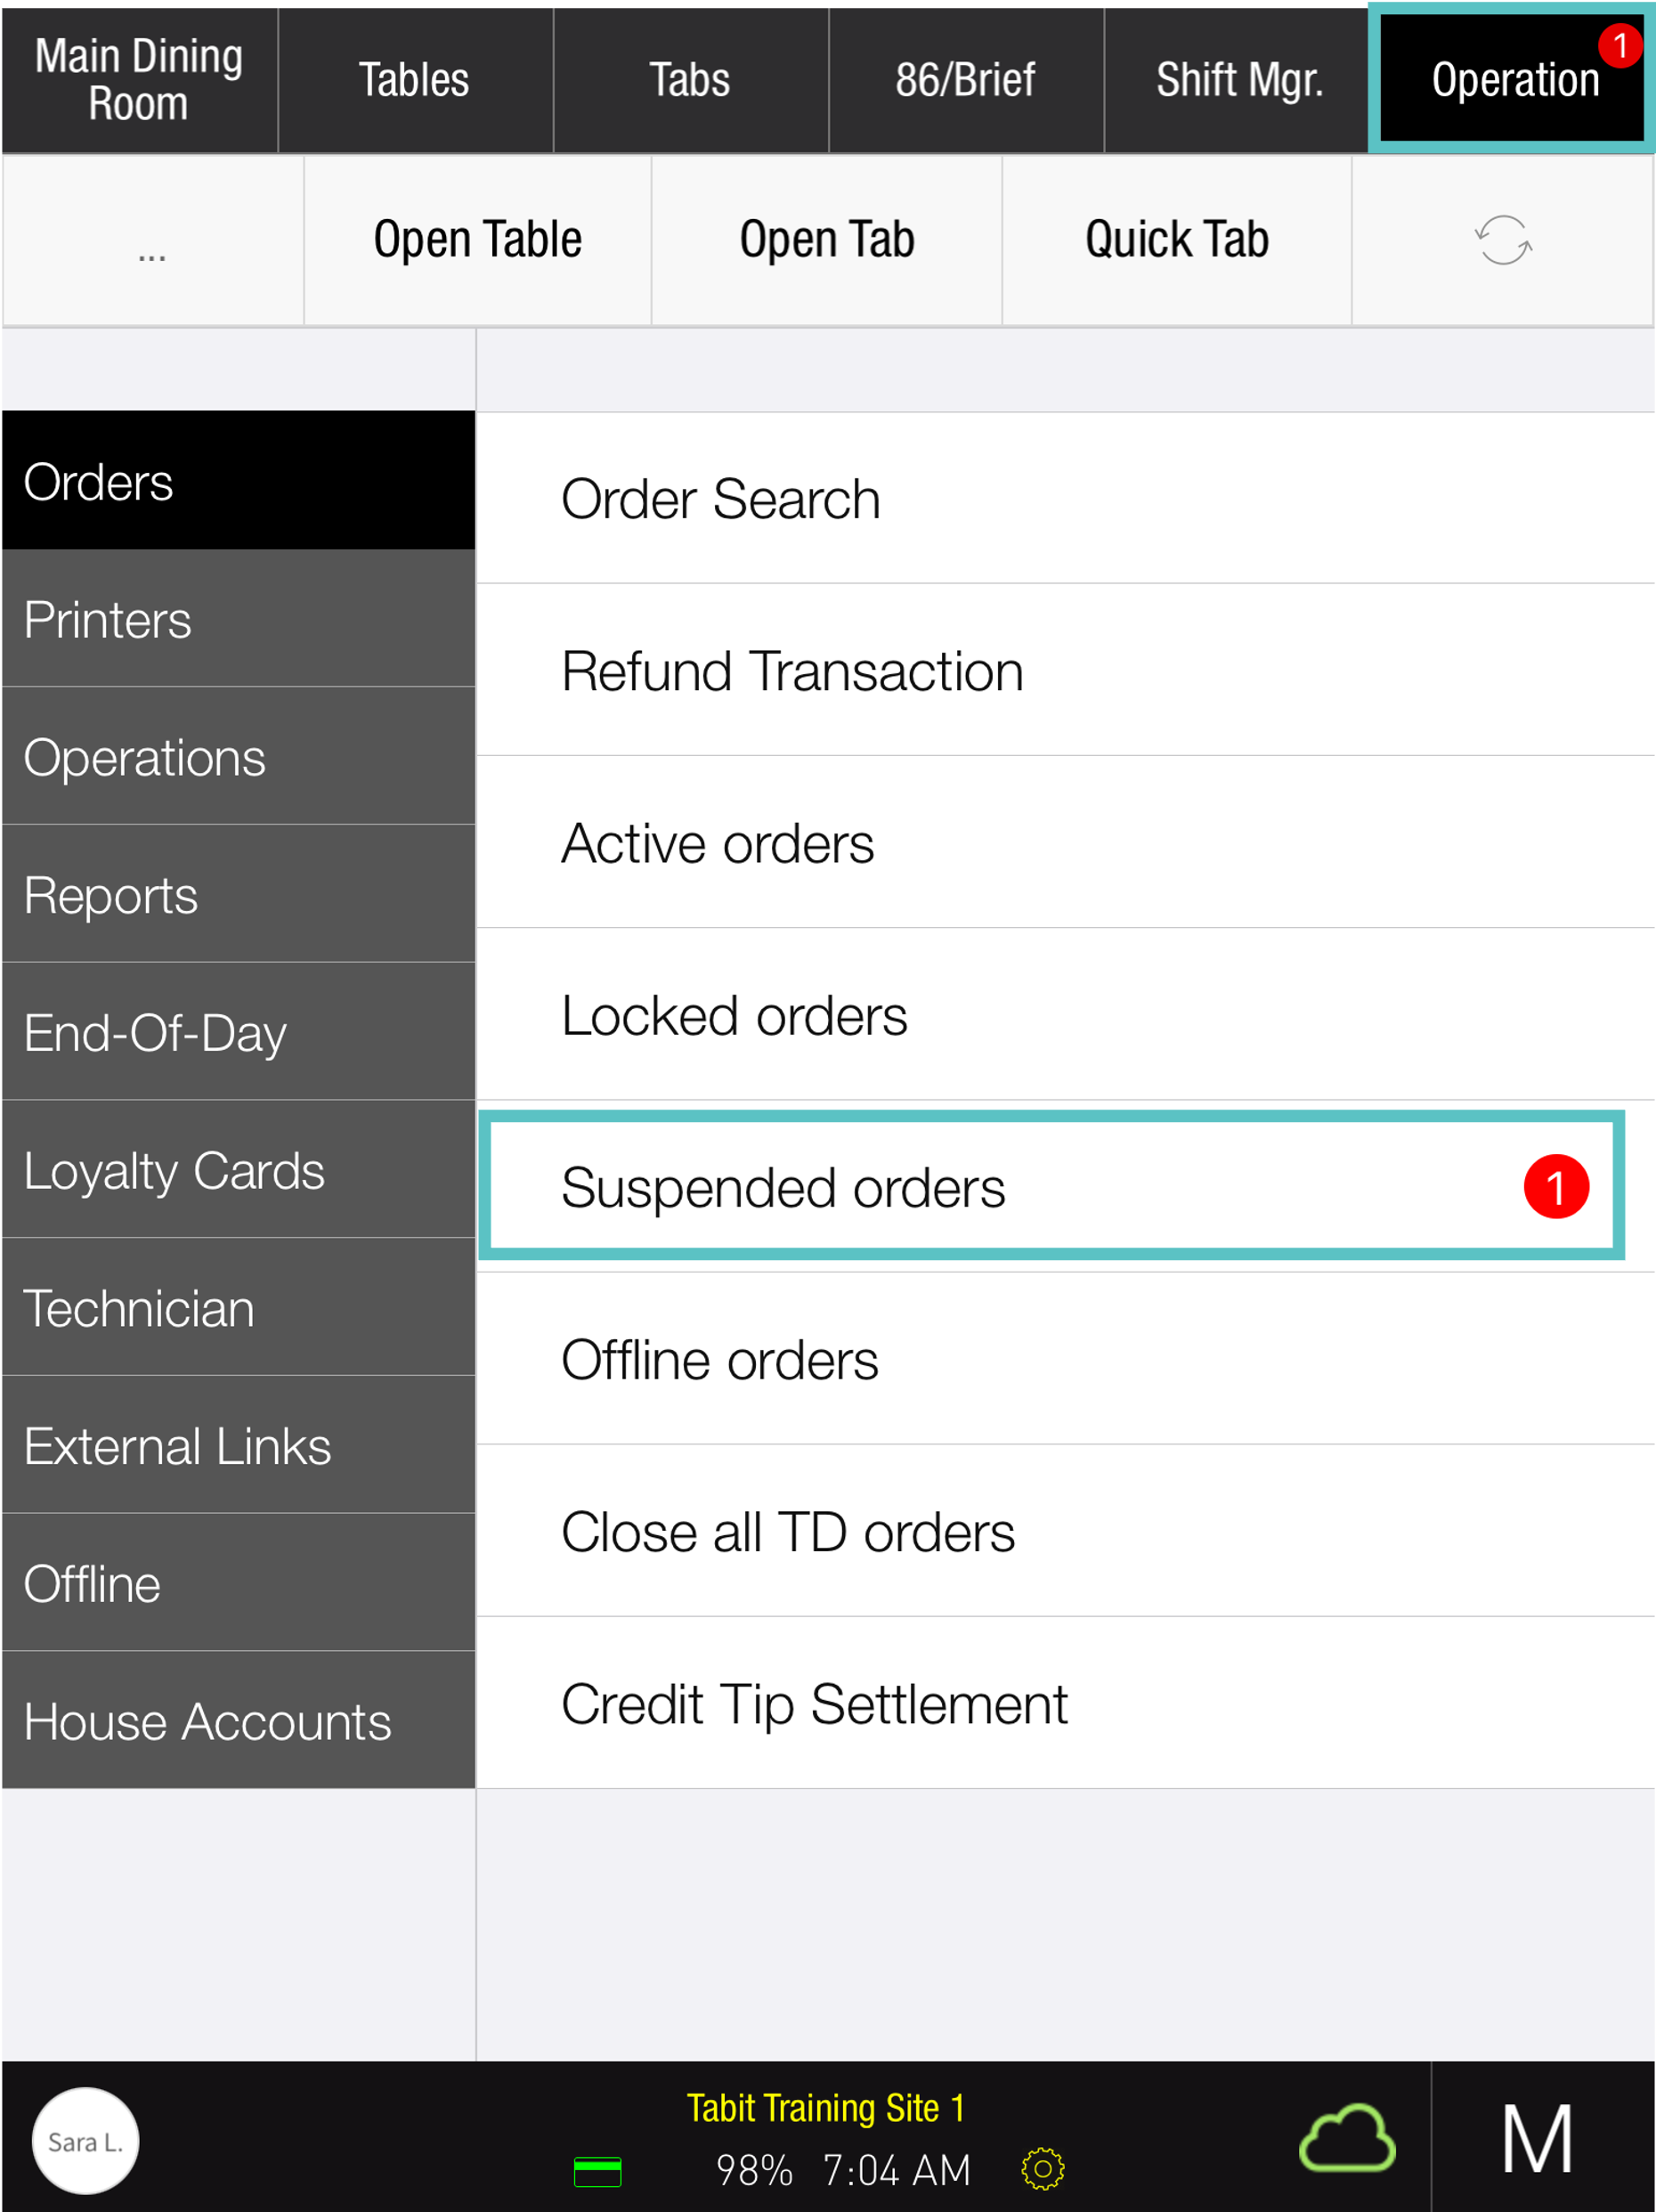Tap Close all TD orders
This screenshot has height=2212, width=1656.
tap(1064, 1532)
